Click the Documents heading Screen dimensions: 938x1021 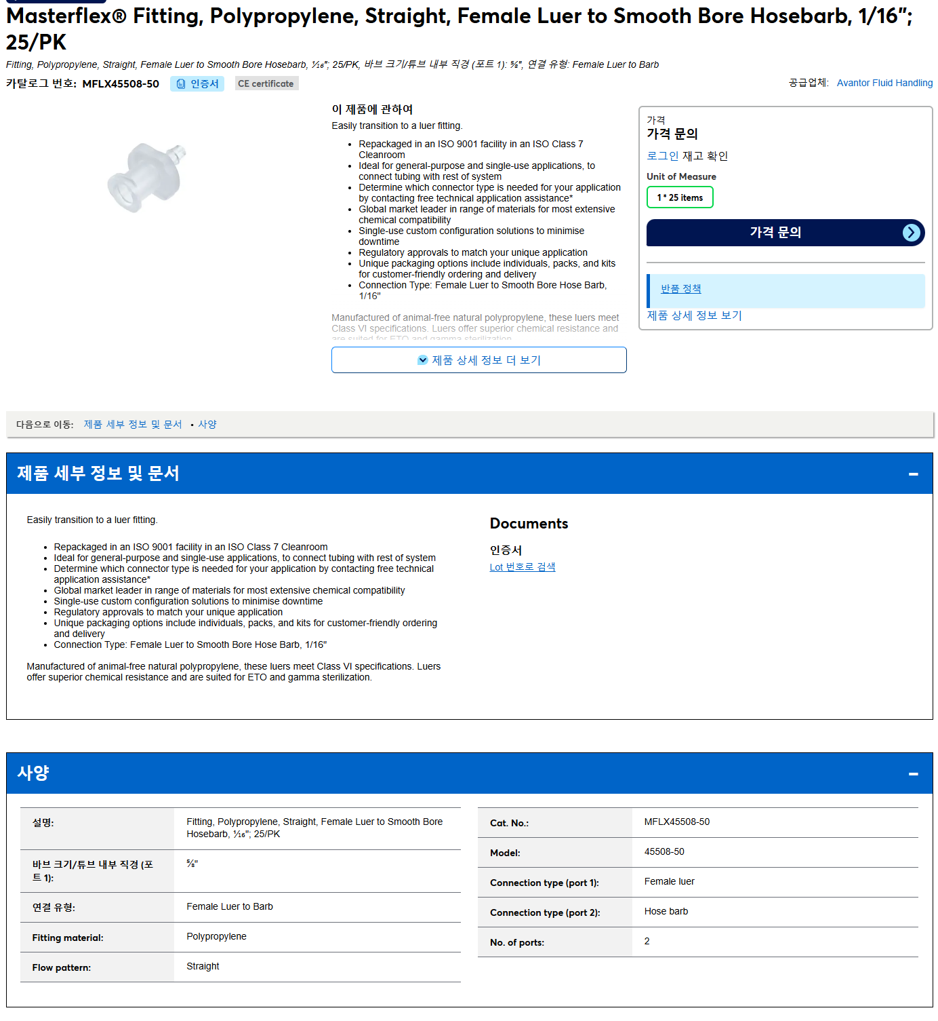529,524
